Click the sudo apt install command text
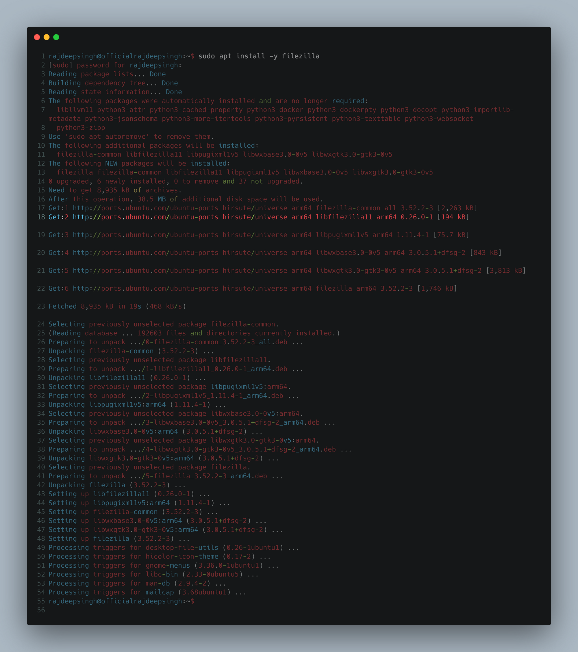 (x=259, y=56)
